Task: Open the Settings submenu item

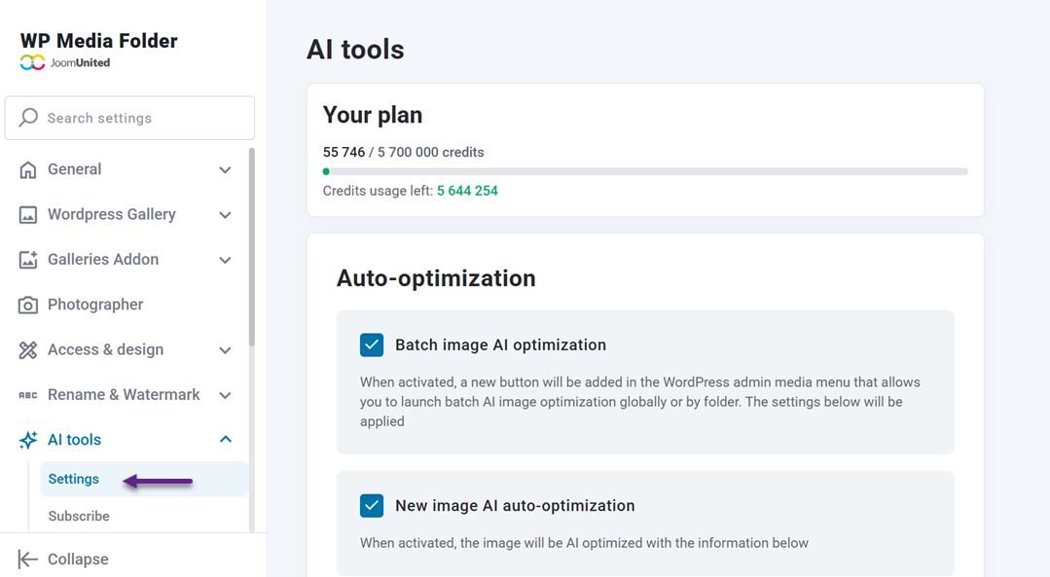Action: click(x=73, y=479)
